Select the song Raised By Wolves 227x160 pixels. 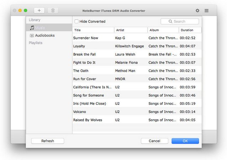click(x=88, y=120)
